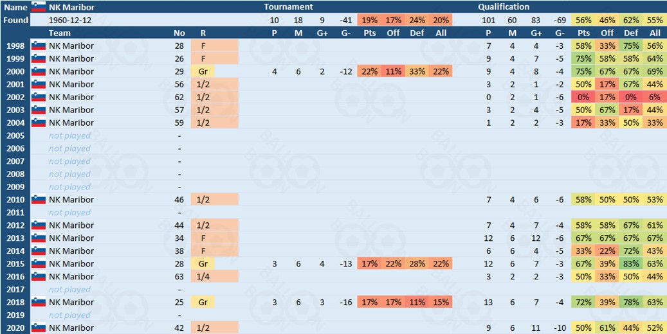The image size is (667, 334).
Task: Select the founding date 1960-12-12 cell
Action: pyautogui.click(x=73, y=20)
